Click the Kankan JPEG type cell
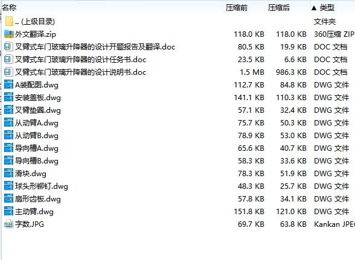This screenshot has height=260, width=355. click(x=334, y=224)
